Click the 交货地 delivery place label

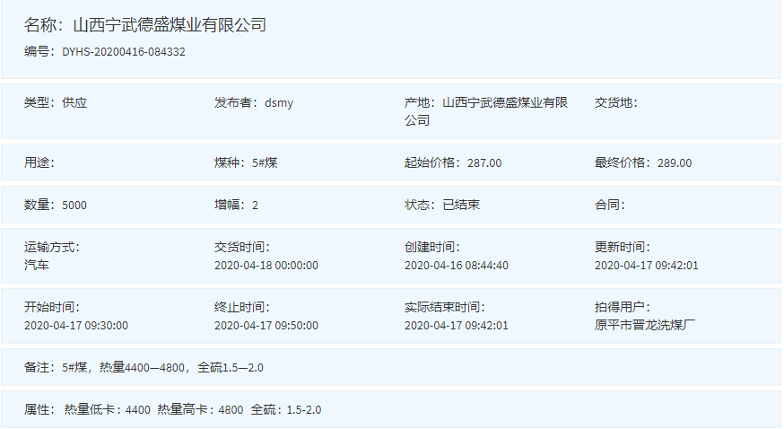click(616, 102)
